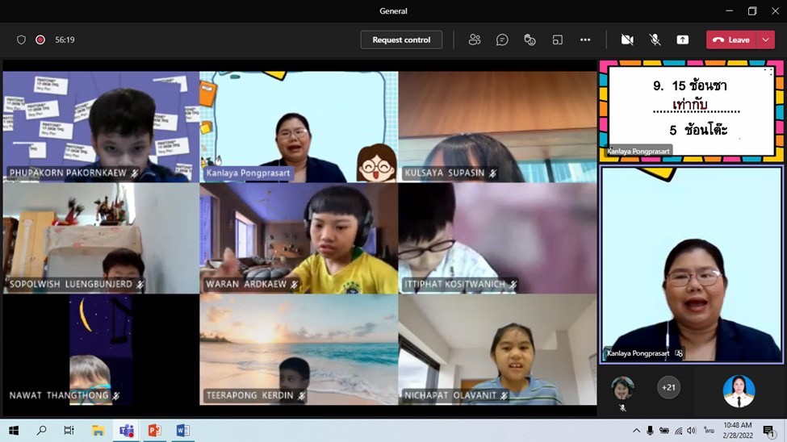This screenshot has height=442, width=787.
Task: Click the Request control button
Action: pyautogui.click(x=401, y=40)
